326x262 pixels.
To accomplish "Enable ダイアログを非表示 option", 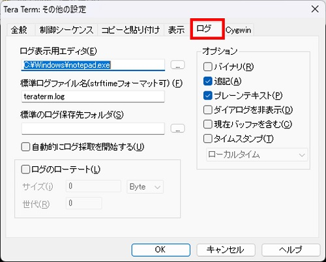I will pos(207,110).
